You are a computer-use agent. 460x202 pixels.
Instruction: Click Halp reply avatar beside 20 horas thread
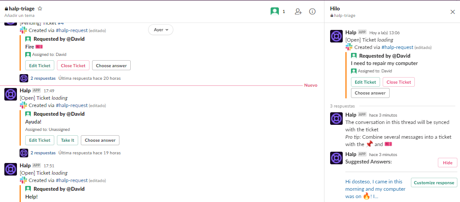click(x=24, y=78)
